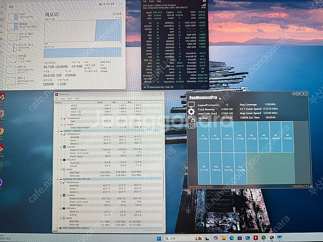
Task: Select memtest thread tile #1
Action: (203, 137)
